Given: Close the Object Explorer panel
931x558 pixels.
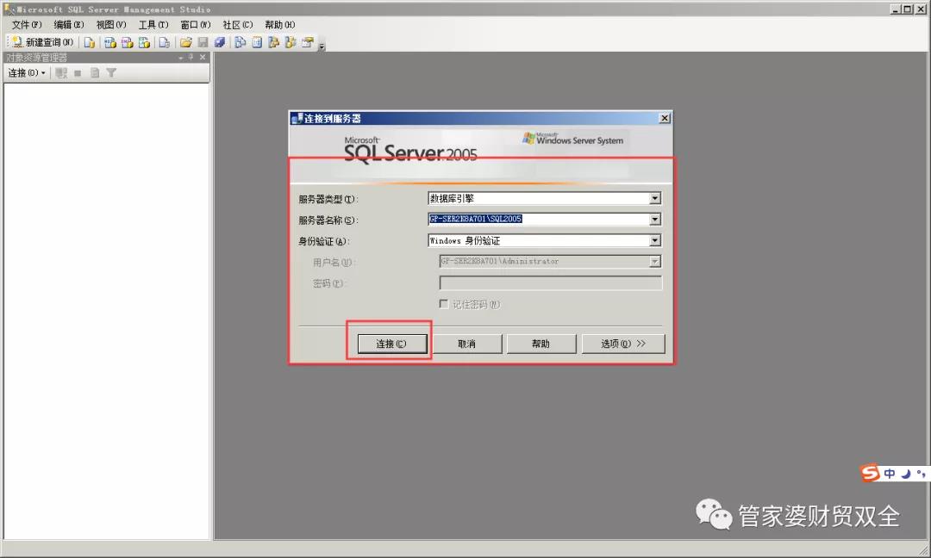Looking at the screenshot, I should (x=203, y=57).
